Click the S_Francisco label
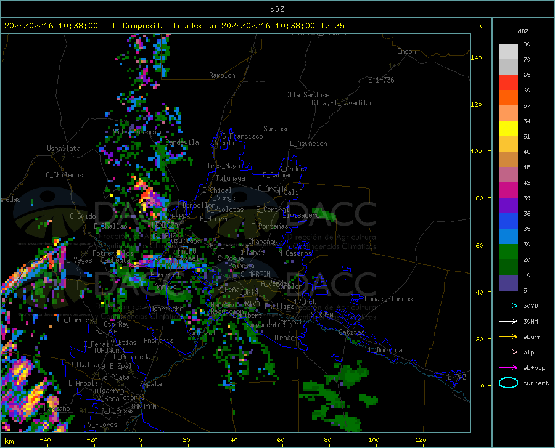The width and height of the screenshot is (555, 448). click(x=242, y=136)
